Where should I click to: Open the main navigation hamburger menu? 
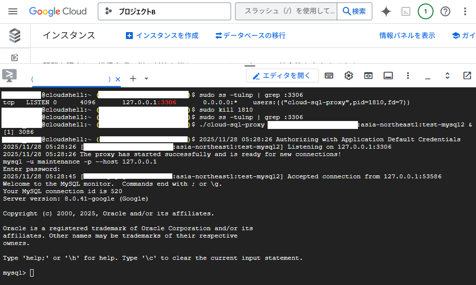[13, 11]
